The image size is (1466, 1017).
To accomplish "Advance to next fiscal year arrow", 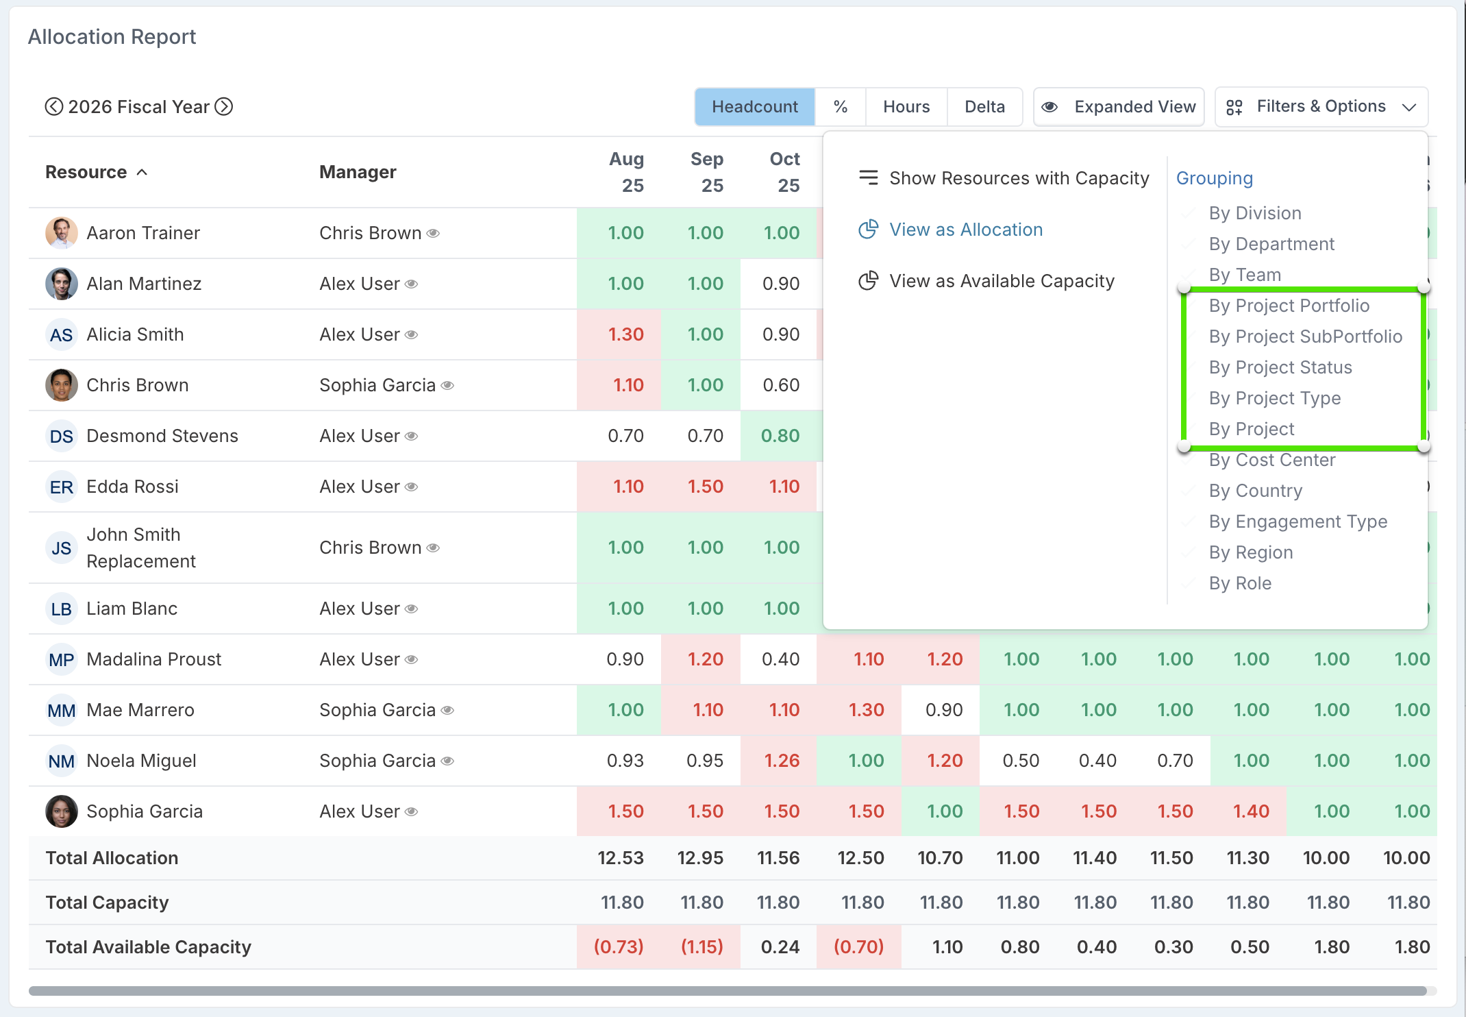I will pos(224,107).
